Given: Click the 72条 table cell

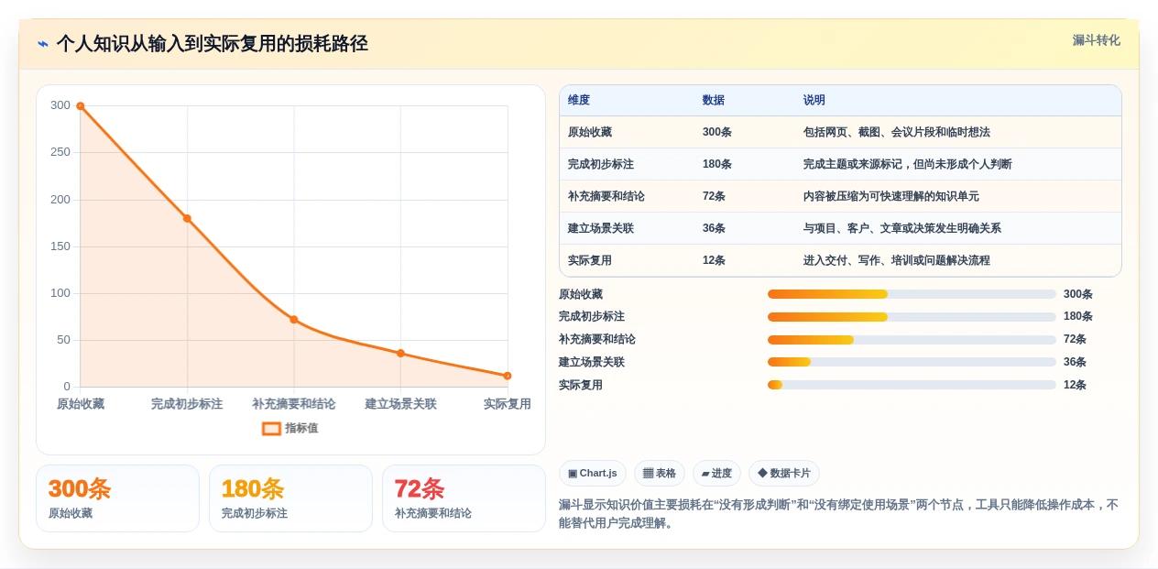Looking at the screenshot, I should 715,196.
